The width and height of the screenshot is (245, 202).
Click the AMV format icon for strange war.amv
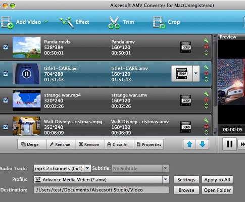click(185, 100)
